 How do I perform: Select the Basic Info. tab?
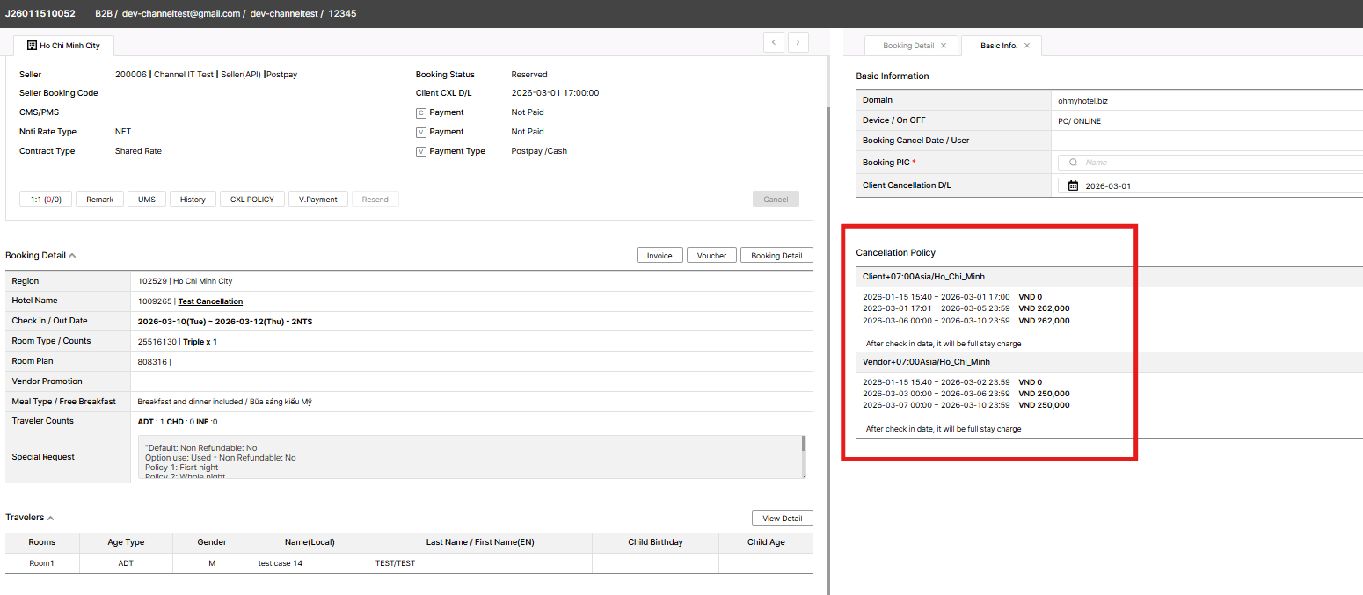point(998,46)
